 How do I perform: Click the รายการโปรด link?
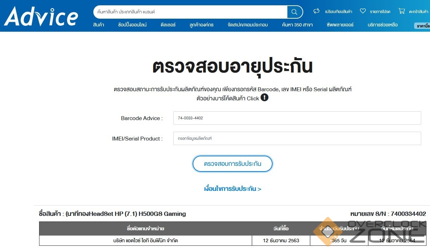click(x=380, y=12)
